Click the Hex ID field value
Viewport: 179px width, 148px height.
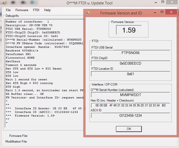pyautogui.click(x=130, y=105)
